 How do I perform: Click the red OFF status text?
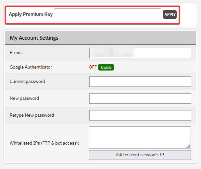(93, 67)
